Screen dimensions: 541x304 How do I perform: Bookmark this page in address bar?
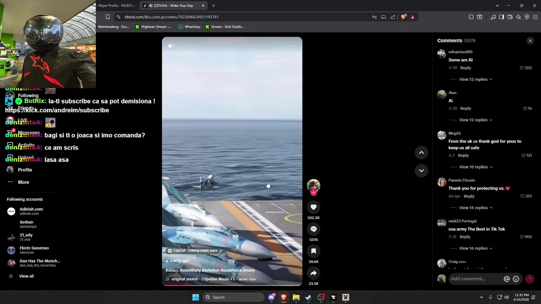(107, 17)
